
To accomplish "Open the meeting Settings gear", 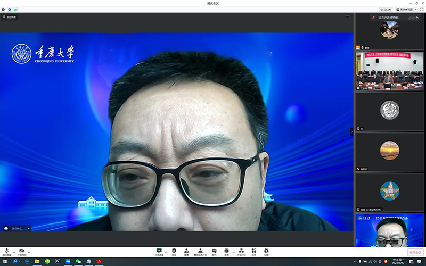I will coord(266,251).
